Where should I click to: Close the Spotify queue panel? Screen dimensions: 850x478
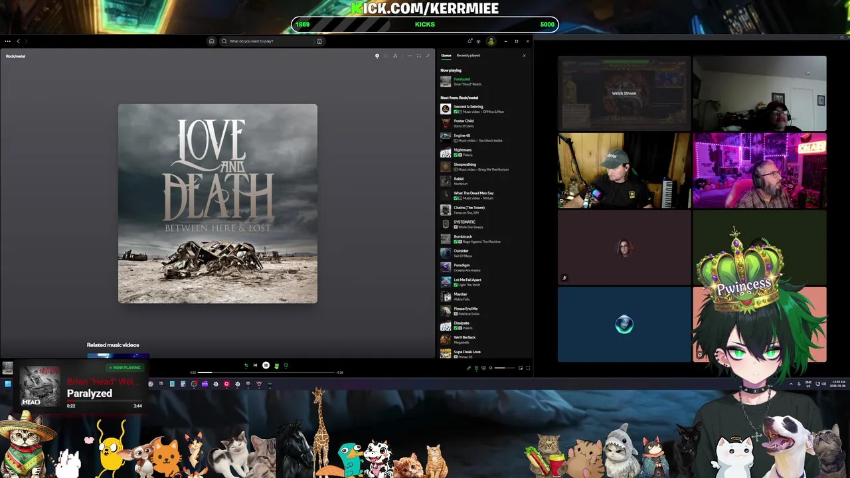(x=524, y=56)
